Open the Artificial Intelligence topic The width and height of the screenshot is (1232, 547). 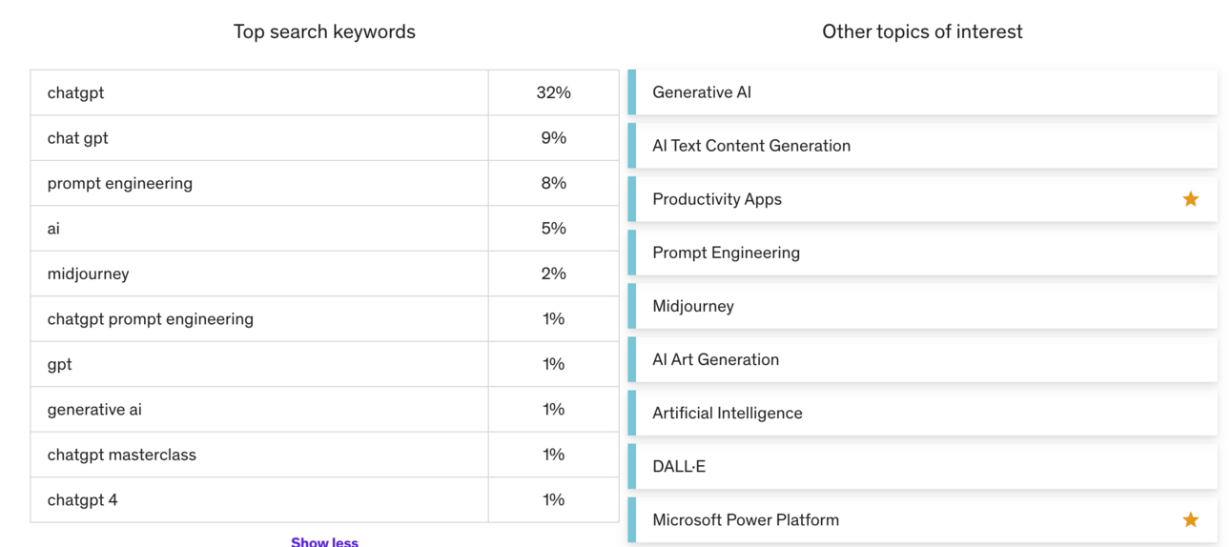pyautogui.click(x=727, y=413)
